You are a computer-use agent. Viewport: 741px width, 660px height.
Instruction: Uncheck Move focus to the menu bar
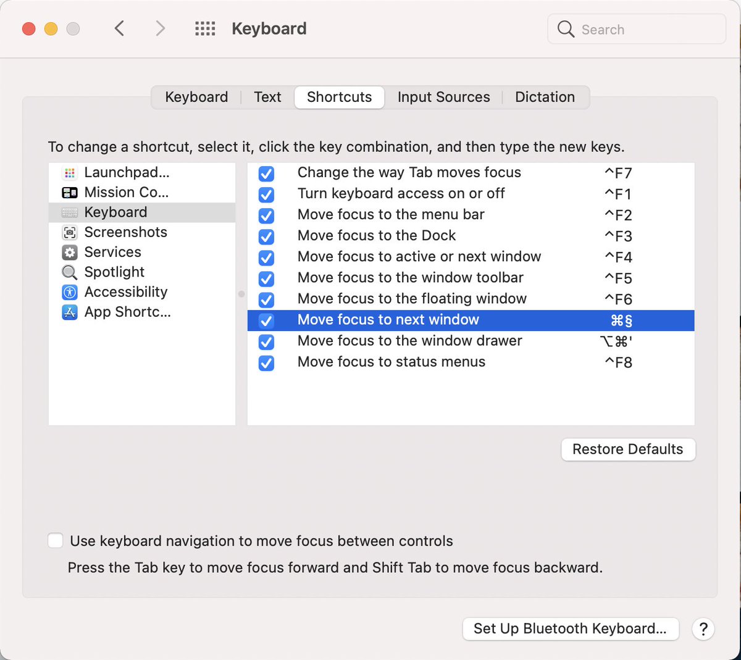pos(266,215)
